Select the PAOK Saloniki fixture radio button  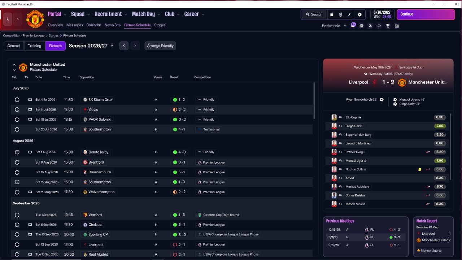(x=17, y=120)
